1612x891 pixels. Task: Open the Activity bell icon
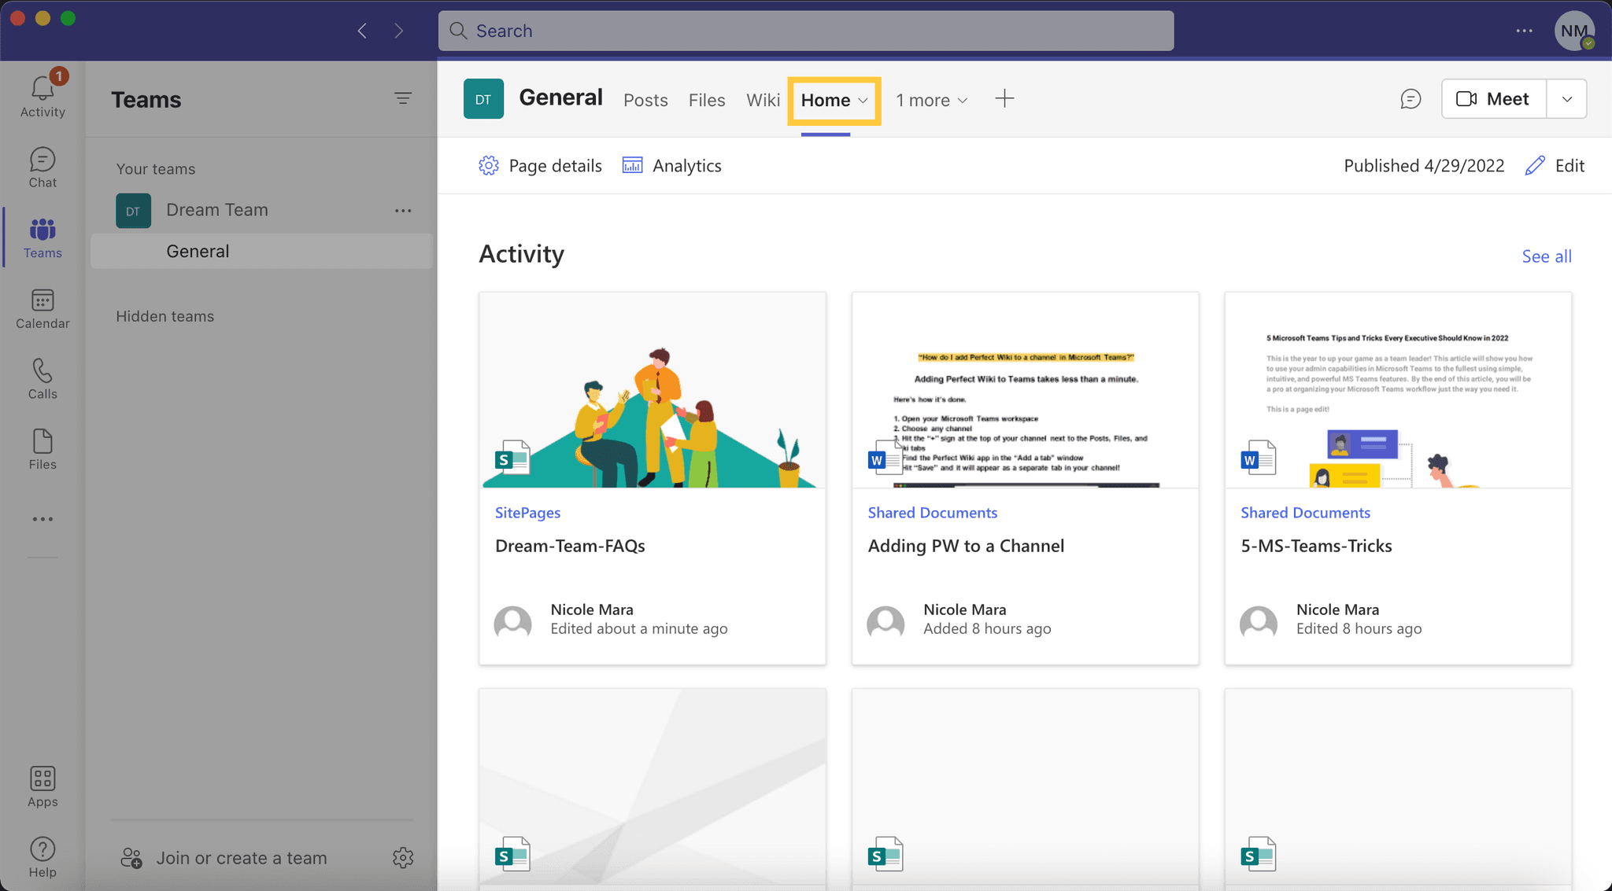click(x=42, y=89)
